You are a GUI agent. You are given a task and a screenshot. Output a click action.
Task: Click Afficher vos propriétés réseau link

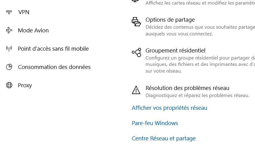tap(169, 108)
